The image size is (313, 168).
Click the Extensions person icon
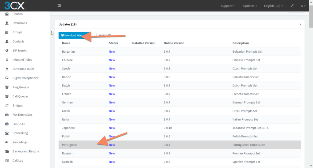[7, 23]
